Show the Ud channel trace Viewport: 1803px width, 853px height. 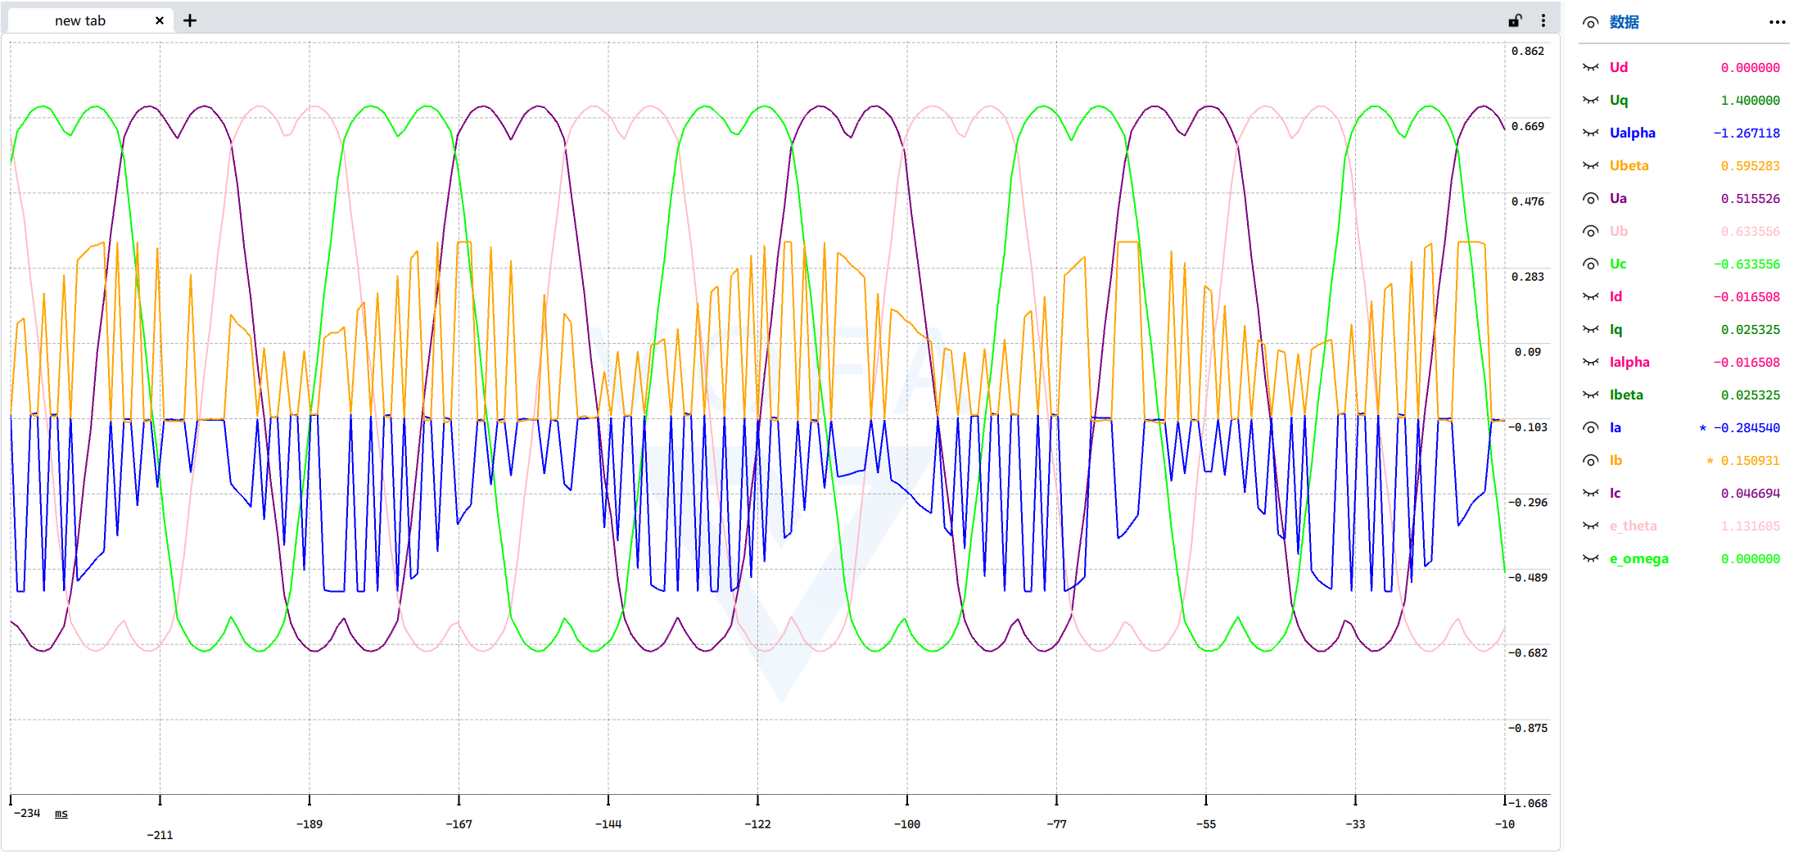pos(1590,67)
